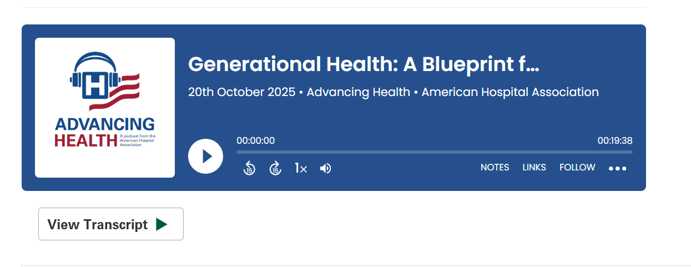Screen dimensions: 691x267
Task: Click the American Hospital Association text
Action: coord(510,92)
